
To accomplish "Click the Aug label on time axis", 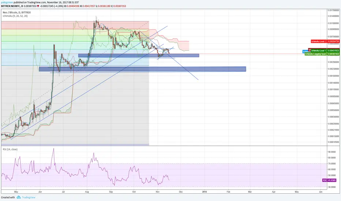I will pos(87,192).
